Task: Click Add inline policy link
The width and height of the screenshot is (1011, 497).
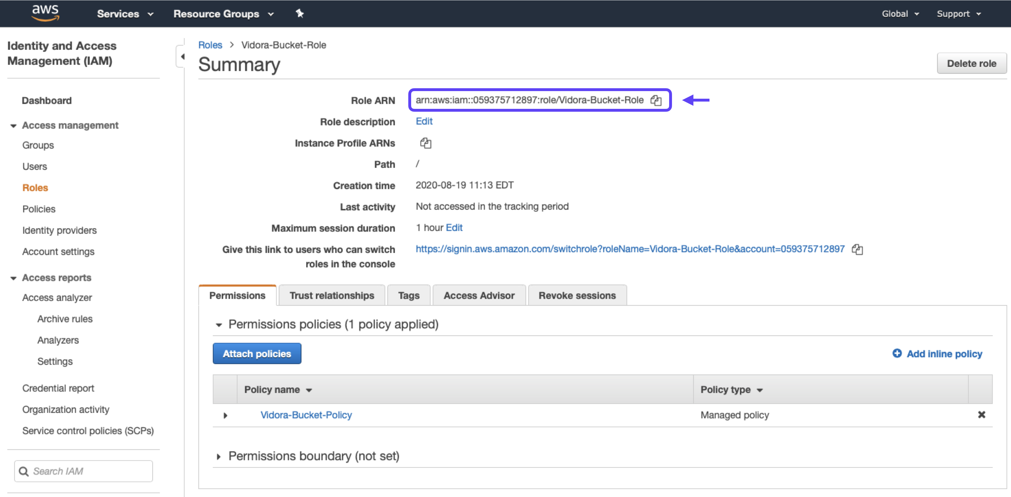Action: click(x=944, y=354)
